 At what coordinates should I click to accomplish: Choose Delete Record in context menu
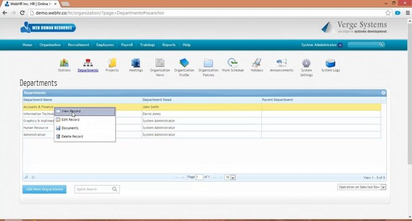pyautogui.click(x=84, y=136)
